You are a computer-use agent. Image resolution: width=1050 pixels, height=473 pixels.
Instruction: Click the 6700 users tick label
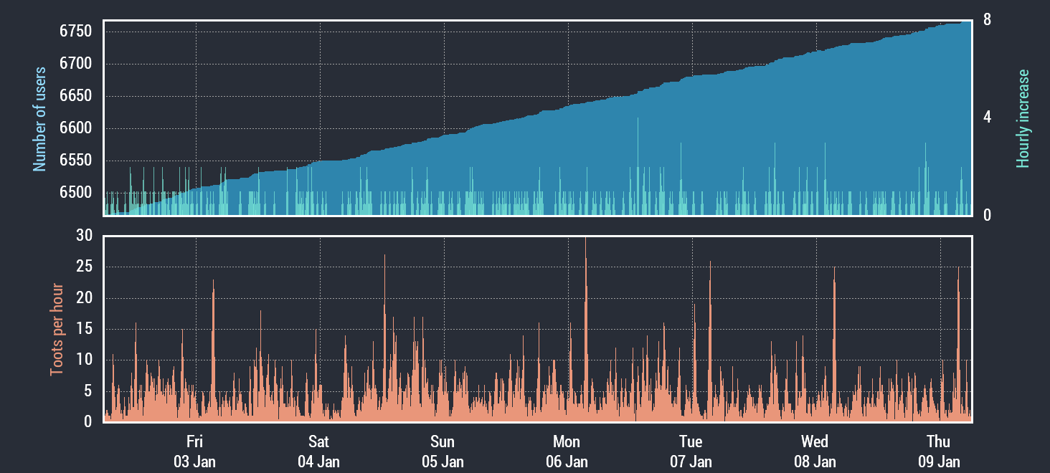click(x=75, y=64)
